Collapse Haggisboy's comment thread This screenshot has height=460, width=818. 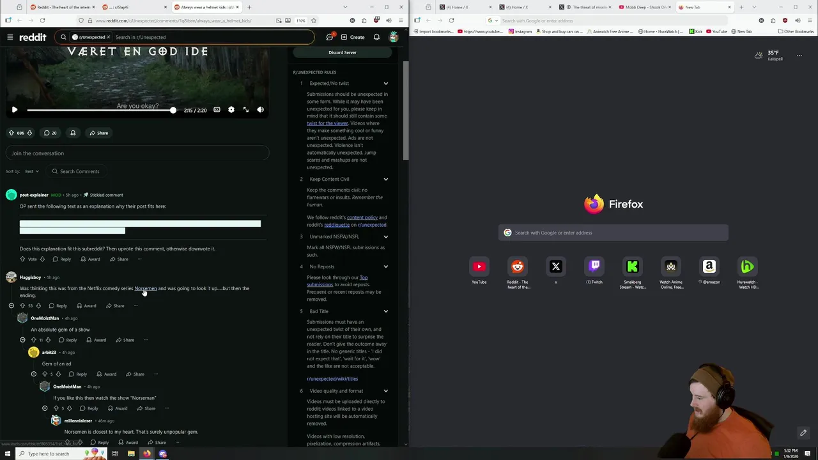pyautogui.click(x=12, y=306)
